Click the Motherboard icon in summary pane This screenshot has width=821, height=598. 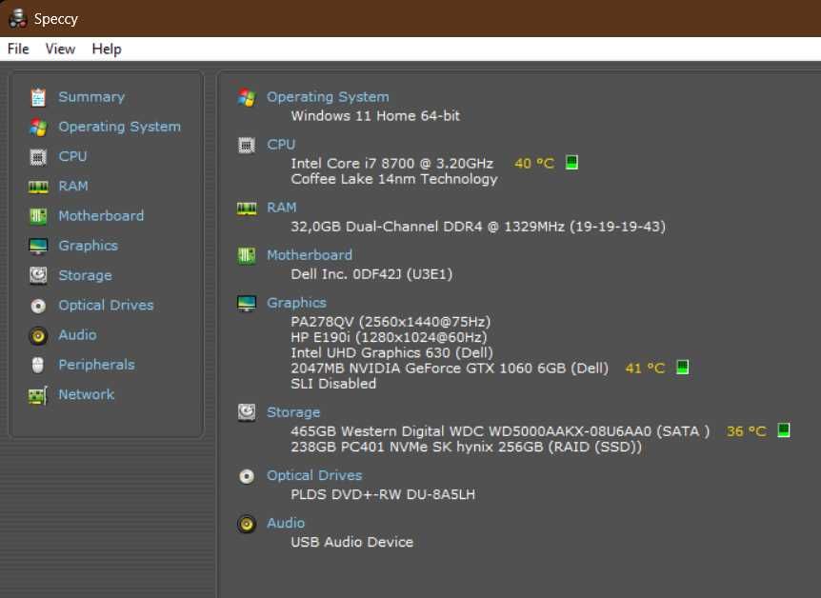(247, 256)
